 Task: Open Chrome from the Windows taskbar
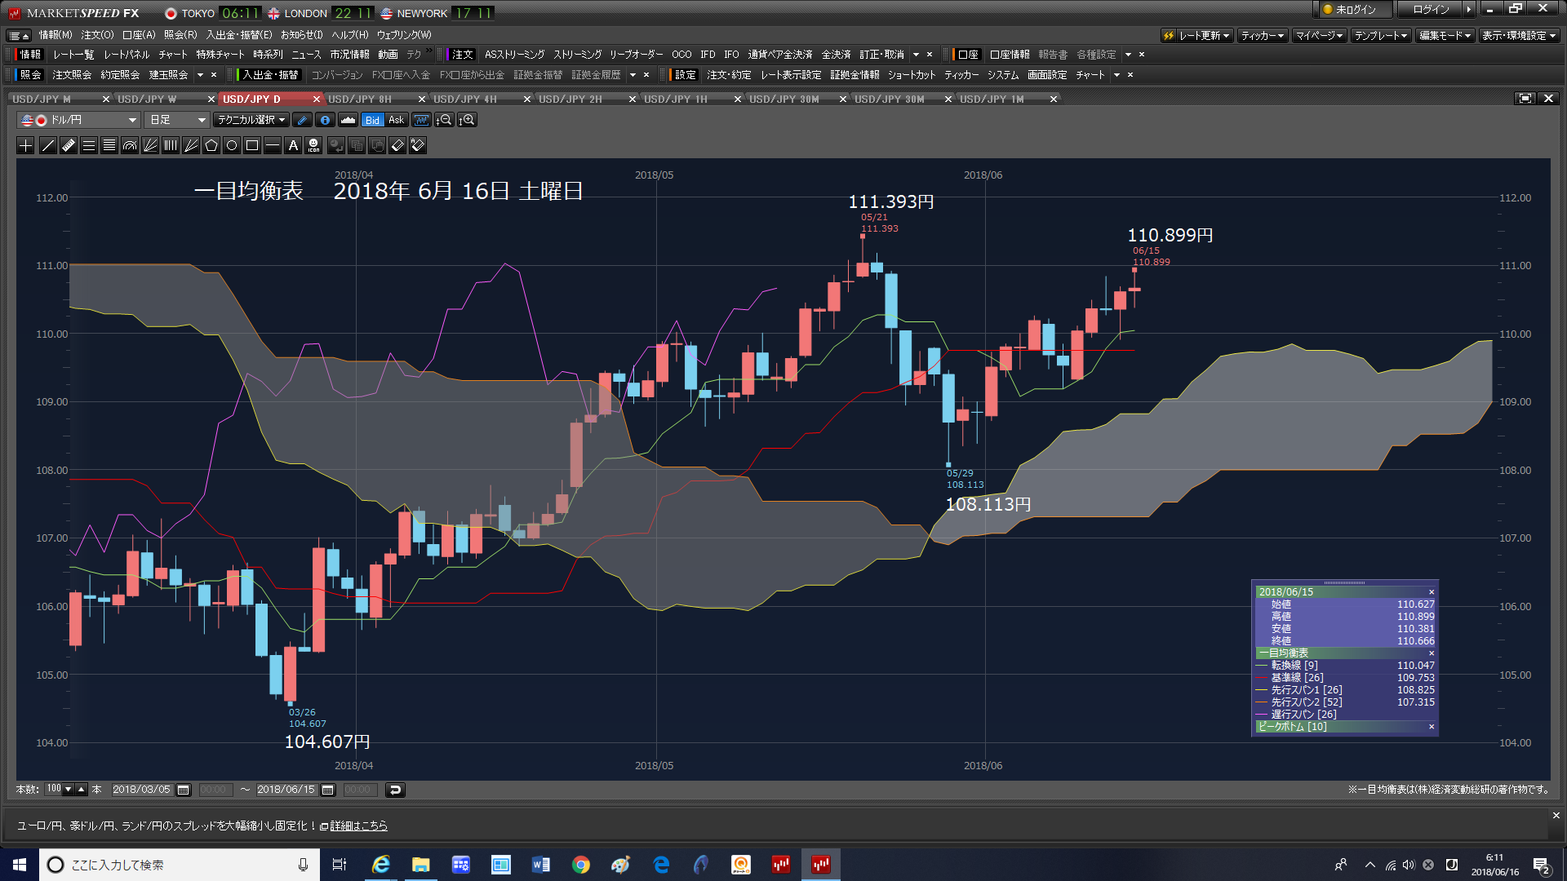pos(581,865)
